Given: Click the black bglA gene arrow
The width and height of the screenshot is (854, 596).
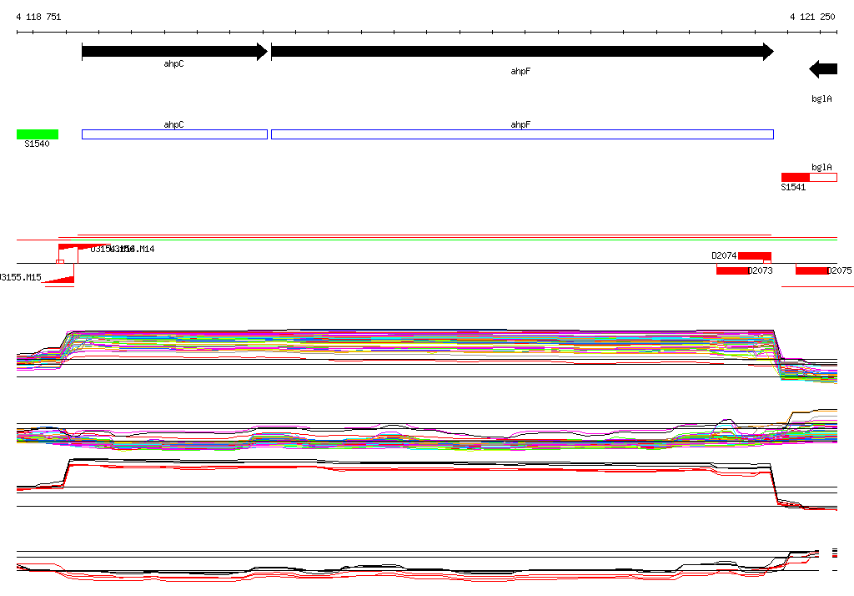Looking at the screenshot, I should [823, 69].
